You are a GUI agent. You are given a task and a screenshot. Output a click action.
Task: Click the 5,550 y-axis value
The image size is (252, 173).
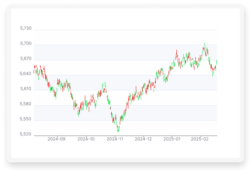click(x=26, y=119)
